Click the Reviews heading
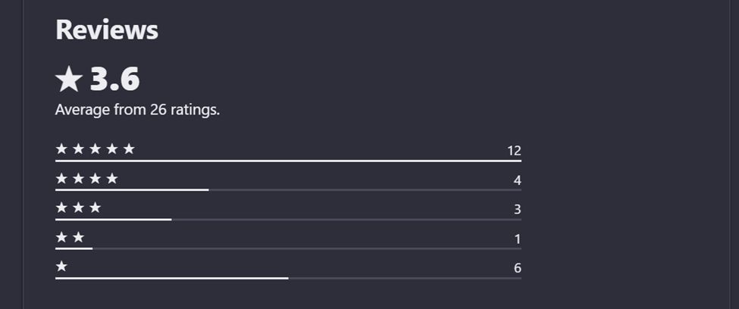The height and width of the screenshot is (309, 739). [107, 30]
